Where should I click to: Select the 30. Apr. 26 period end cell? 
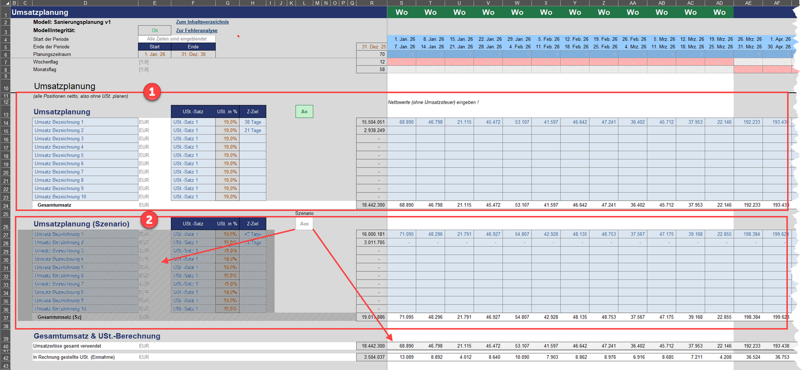(x=777, y=47)
